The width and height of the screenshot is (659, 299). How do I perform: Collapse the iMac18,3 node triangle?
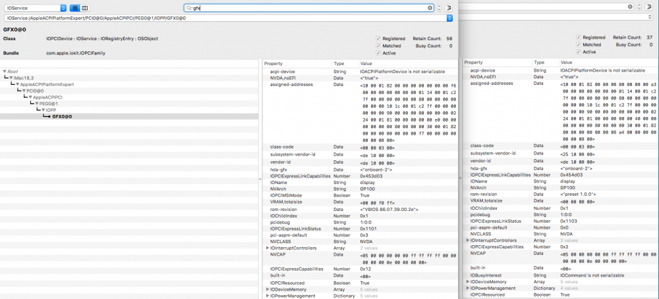tap(11, 78)
